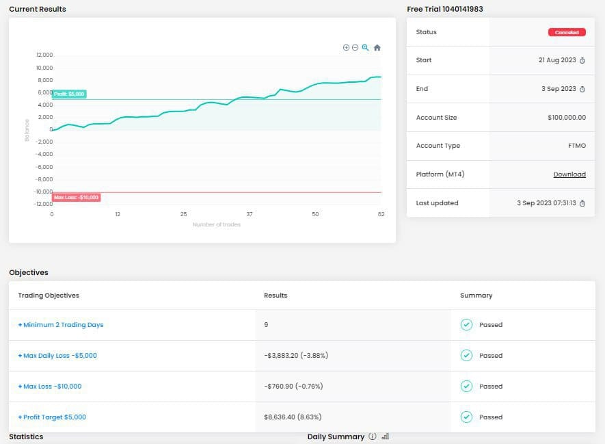
Task: Click Passed checkmark for Minimum Trading Days
Action: coord(466,325)
